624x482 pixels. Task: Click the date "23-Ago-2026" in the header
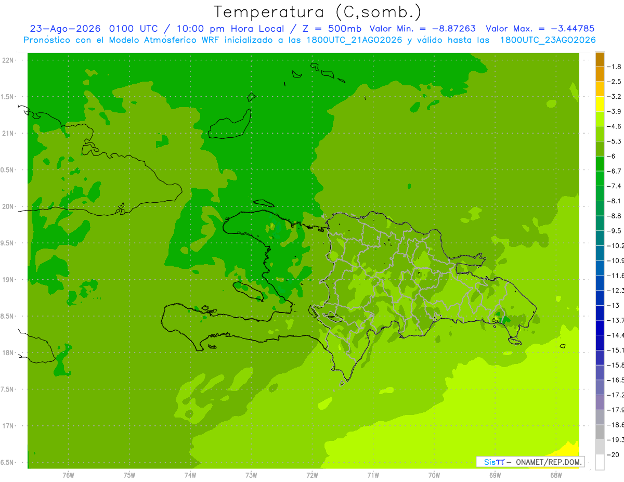[65, 29]
